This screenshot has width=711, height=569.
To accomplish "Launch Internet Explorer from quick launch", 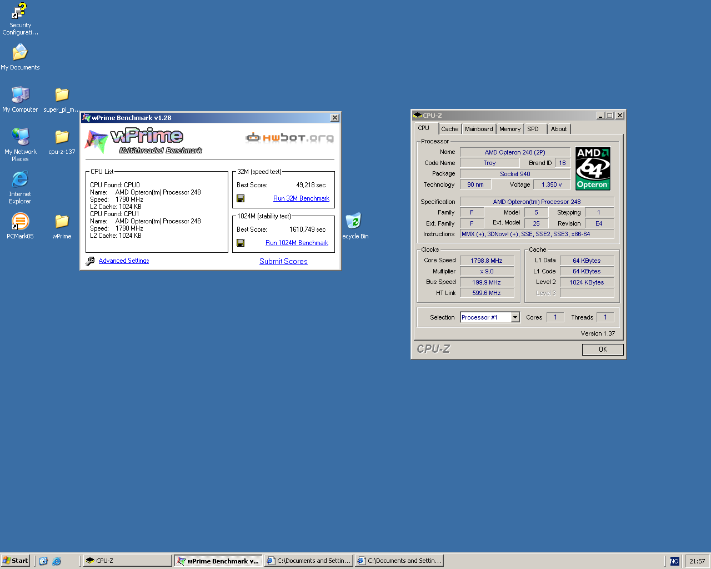I will 57,561.
